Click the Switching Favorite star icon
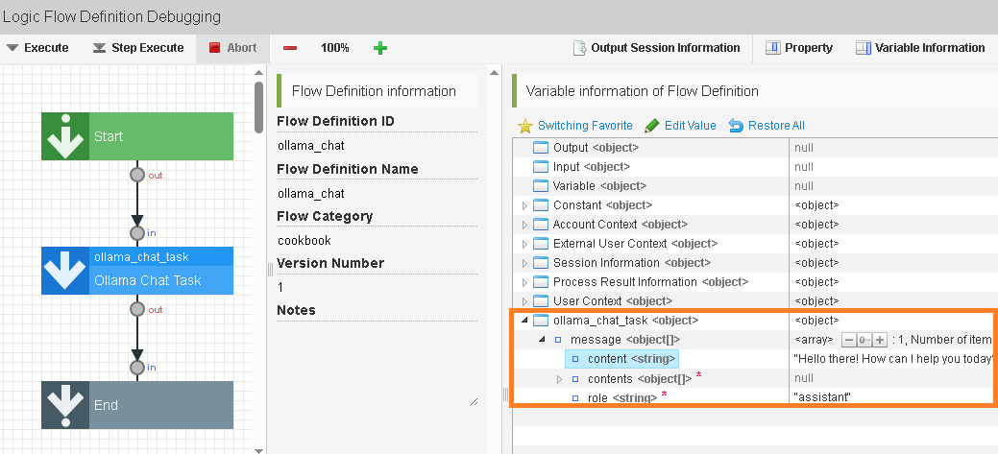The width and height of the screenshot is (998, 454). click(x=525, y=126)
